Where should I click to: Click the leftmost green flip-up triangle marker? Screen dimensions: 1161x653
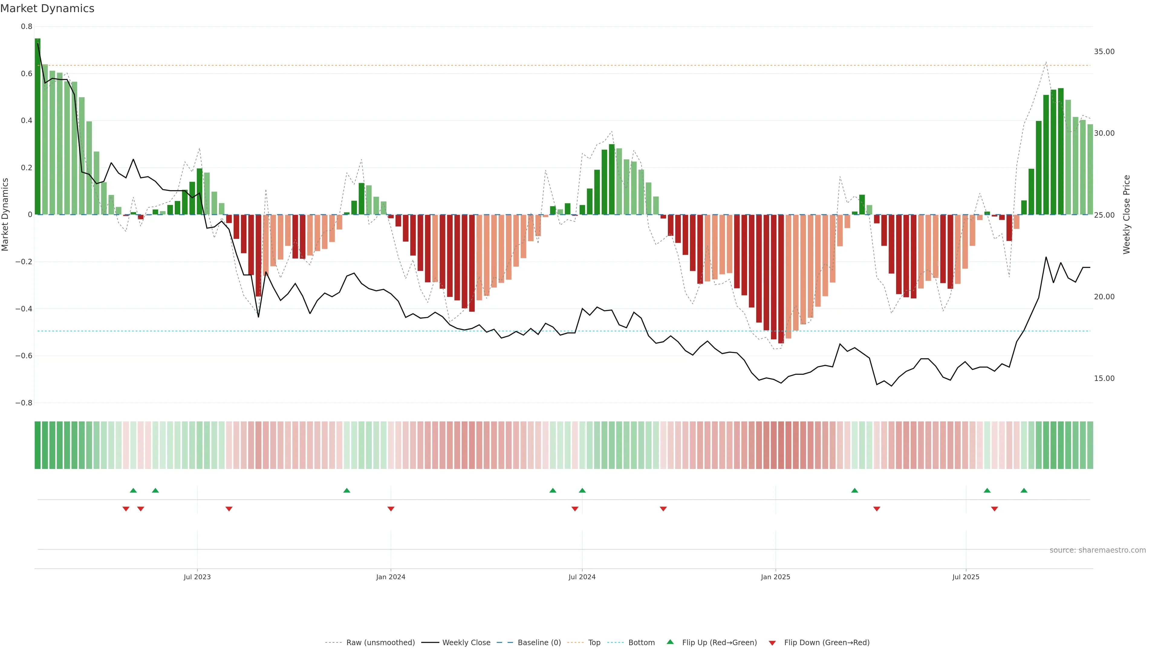point(133,490)
